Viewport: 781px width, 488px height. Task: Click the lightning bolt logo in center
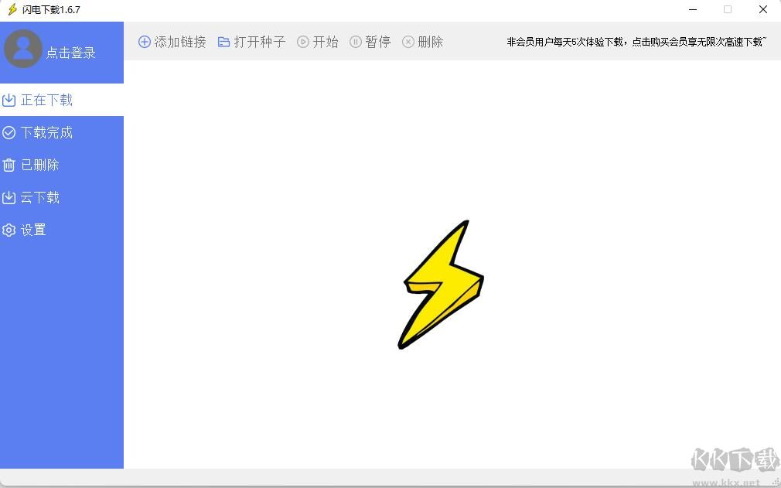[442, 285]
